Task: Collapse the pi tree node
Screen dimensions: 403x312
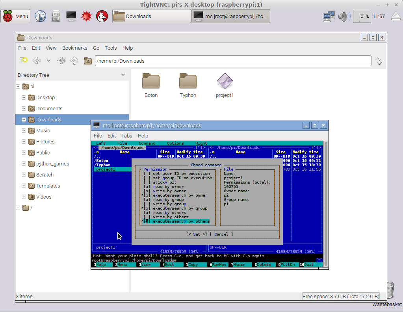Action: tap(18, 87)
